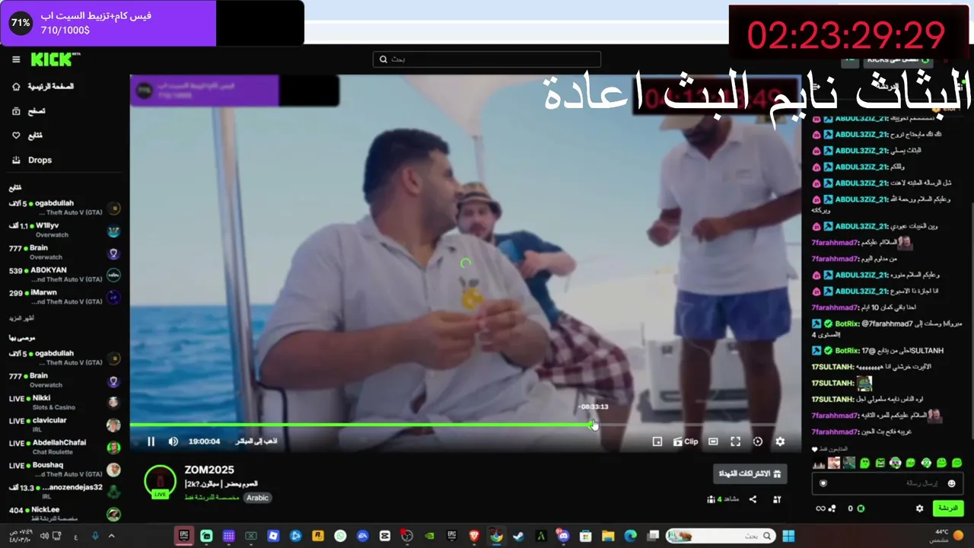Screen dimensions: 974x548
Task: Open Nvidia app from taskbar
Action: (x=429, y=536)
